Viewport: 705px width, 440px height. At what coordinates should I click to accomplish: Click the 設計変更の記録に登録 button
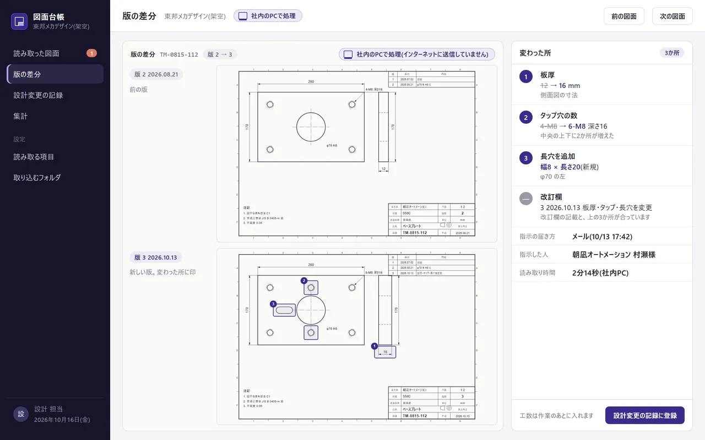645,415
